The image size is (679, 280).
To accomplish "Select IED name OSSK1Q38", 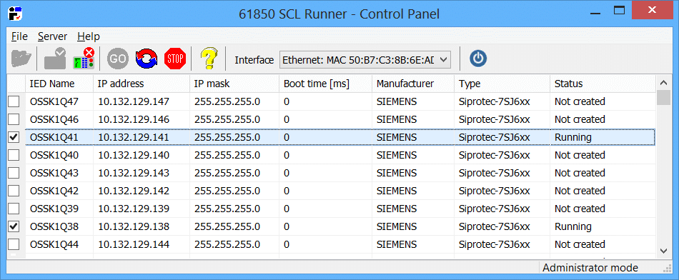I will (x=54, y=226).
